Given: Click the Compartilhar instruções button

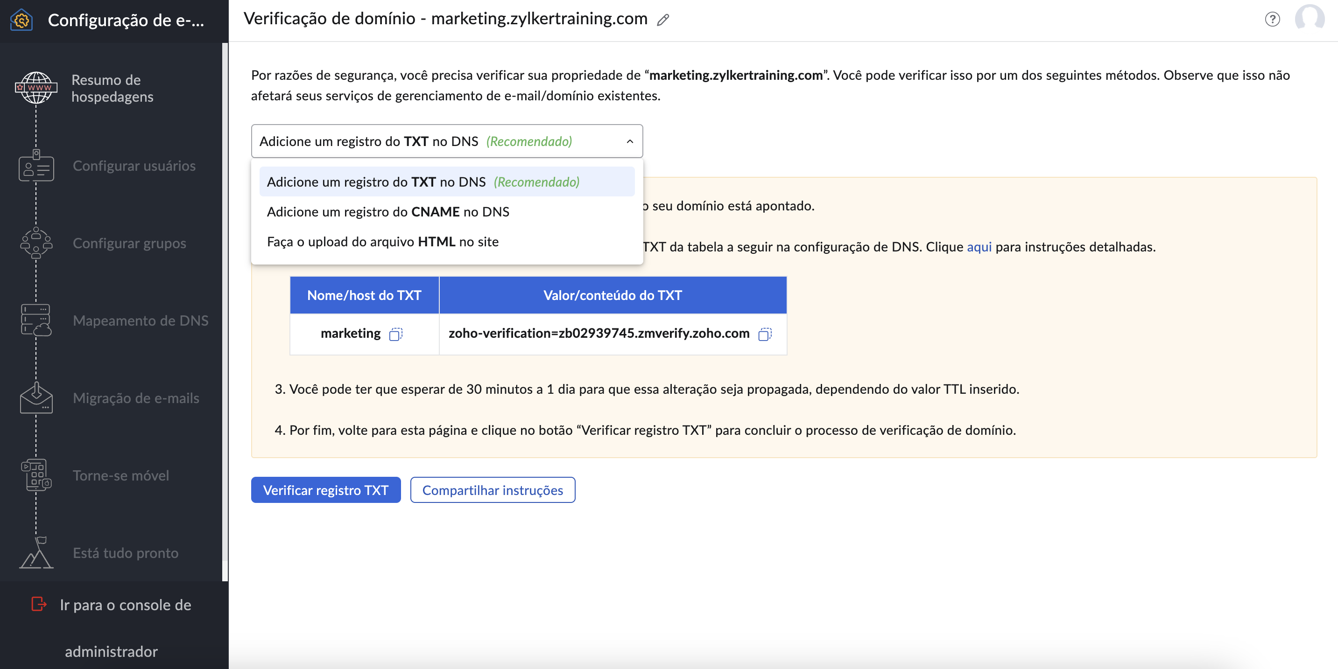Looking at the screenshot, I should pos(493,490).
